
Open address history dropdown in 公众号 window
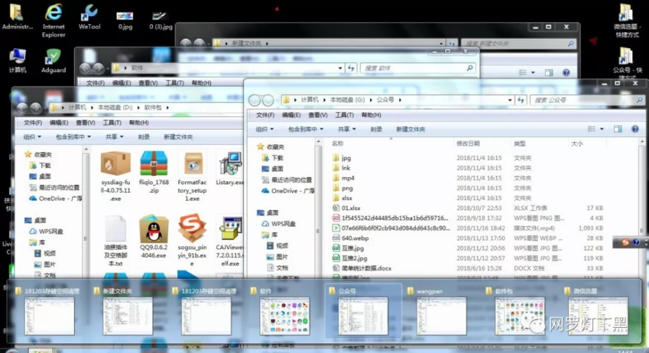pyautogui.click(x=510, y=100)
